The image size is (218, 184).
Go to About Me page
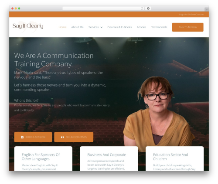77,27
